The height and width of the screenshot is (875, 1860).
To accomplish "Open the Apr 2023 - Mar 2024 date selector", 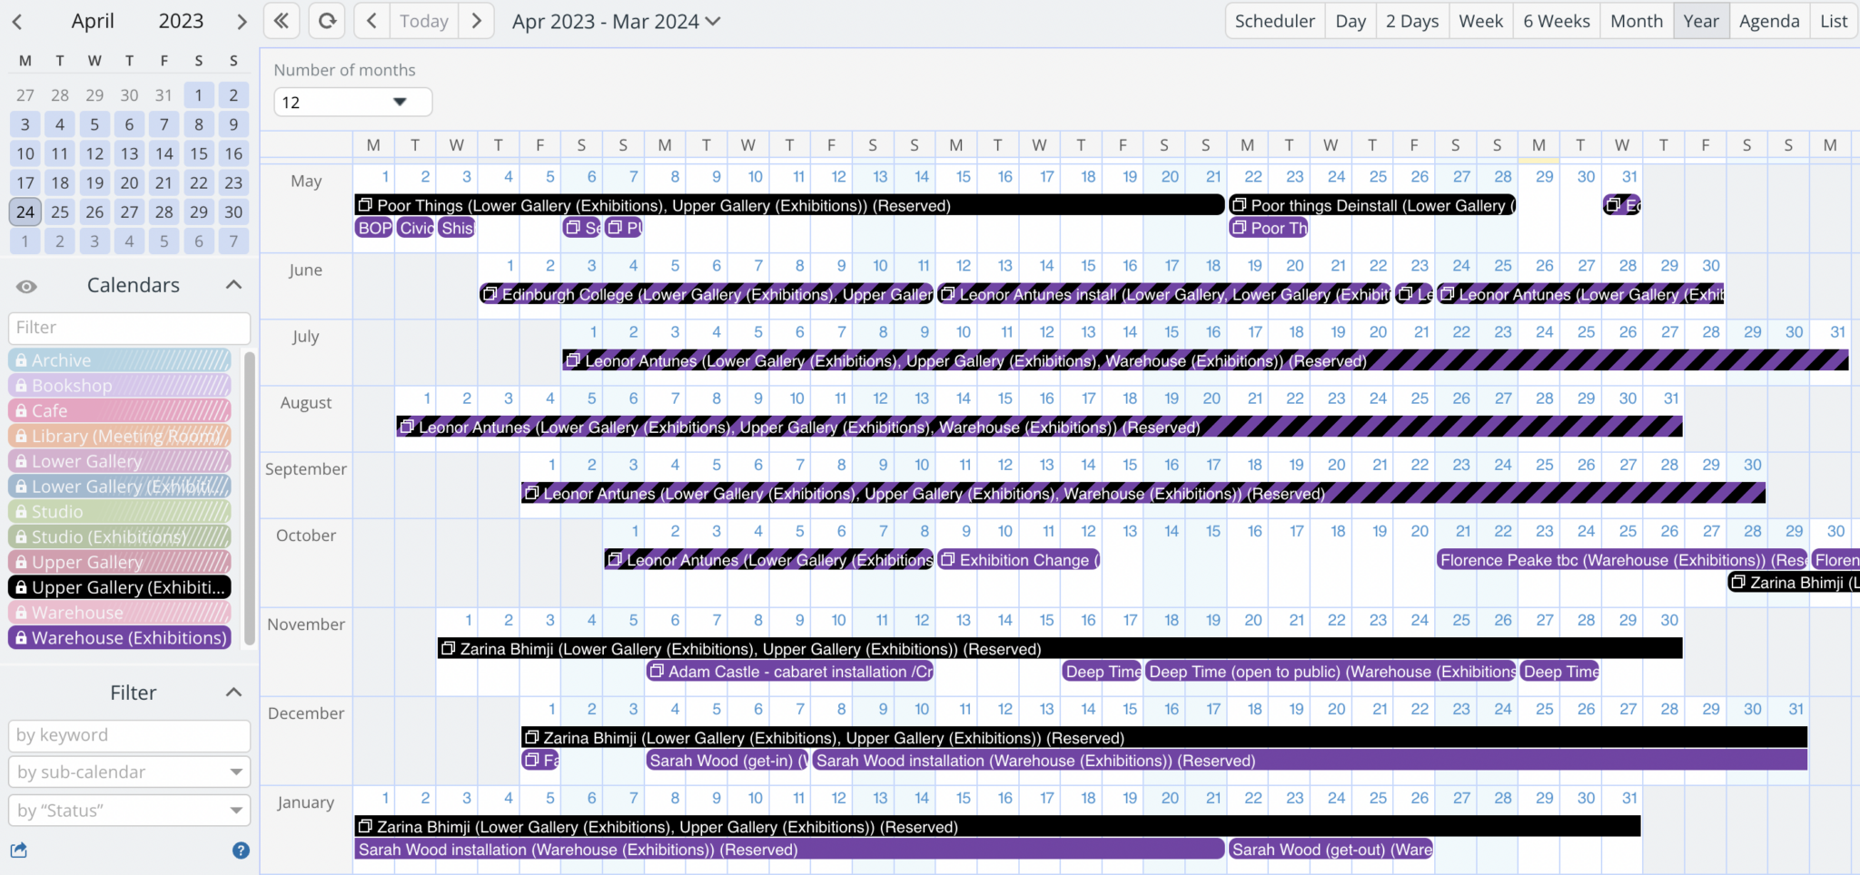I will (616, 20).
